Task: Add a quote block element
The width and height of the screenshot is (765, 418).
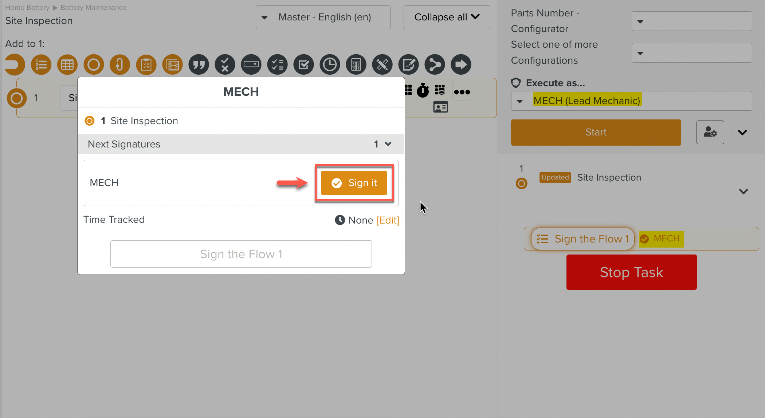Action: pos(199,64)
